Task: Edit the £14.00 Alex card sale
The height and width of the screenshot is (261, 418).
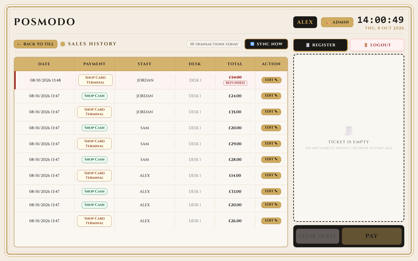Action: 271,175
